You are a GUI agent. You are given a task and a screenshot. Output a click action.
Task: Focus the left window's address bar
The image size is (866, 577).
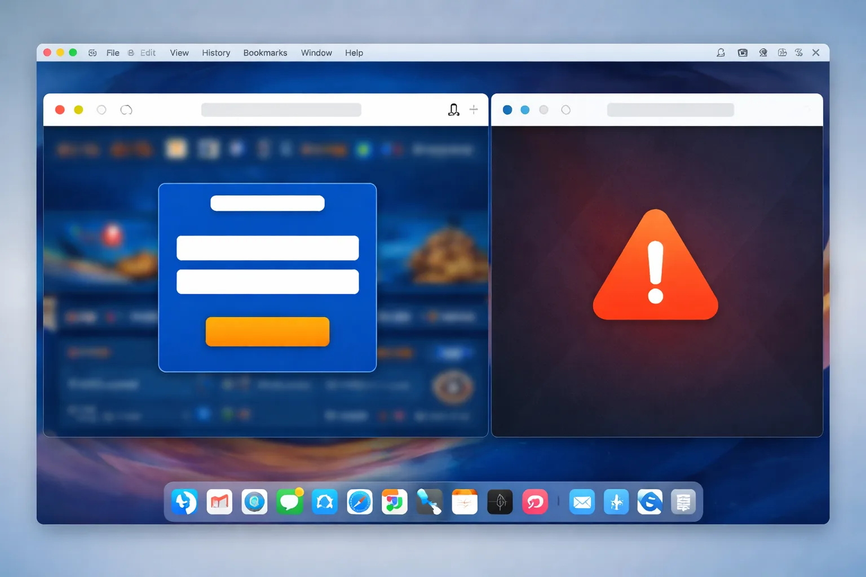[281, 110]
